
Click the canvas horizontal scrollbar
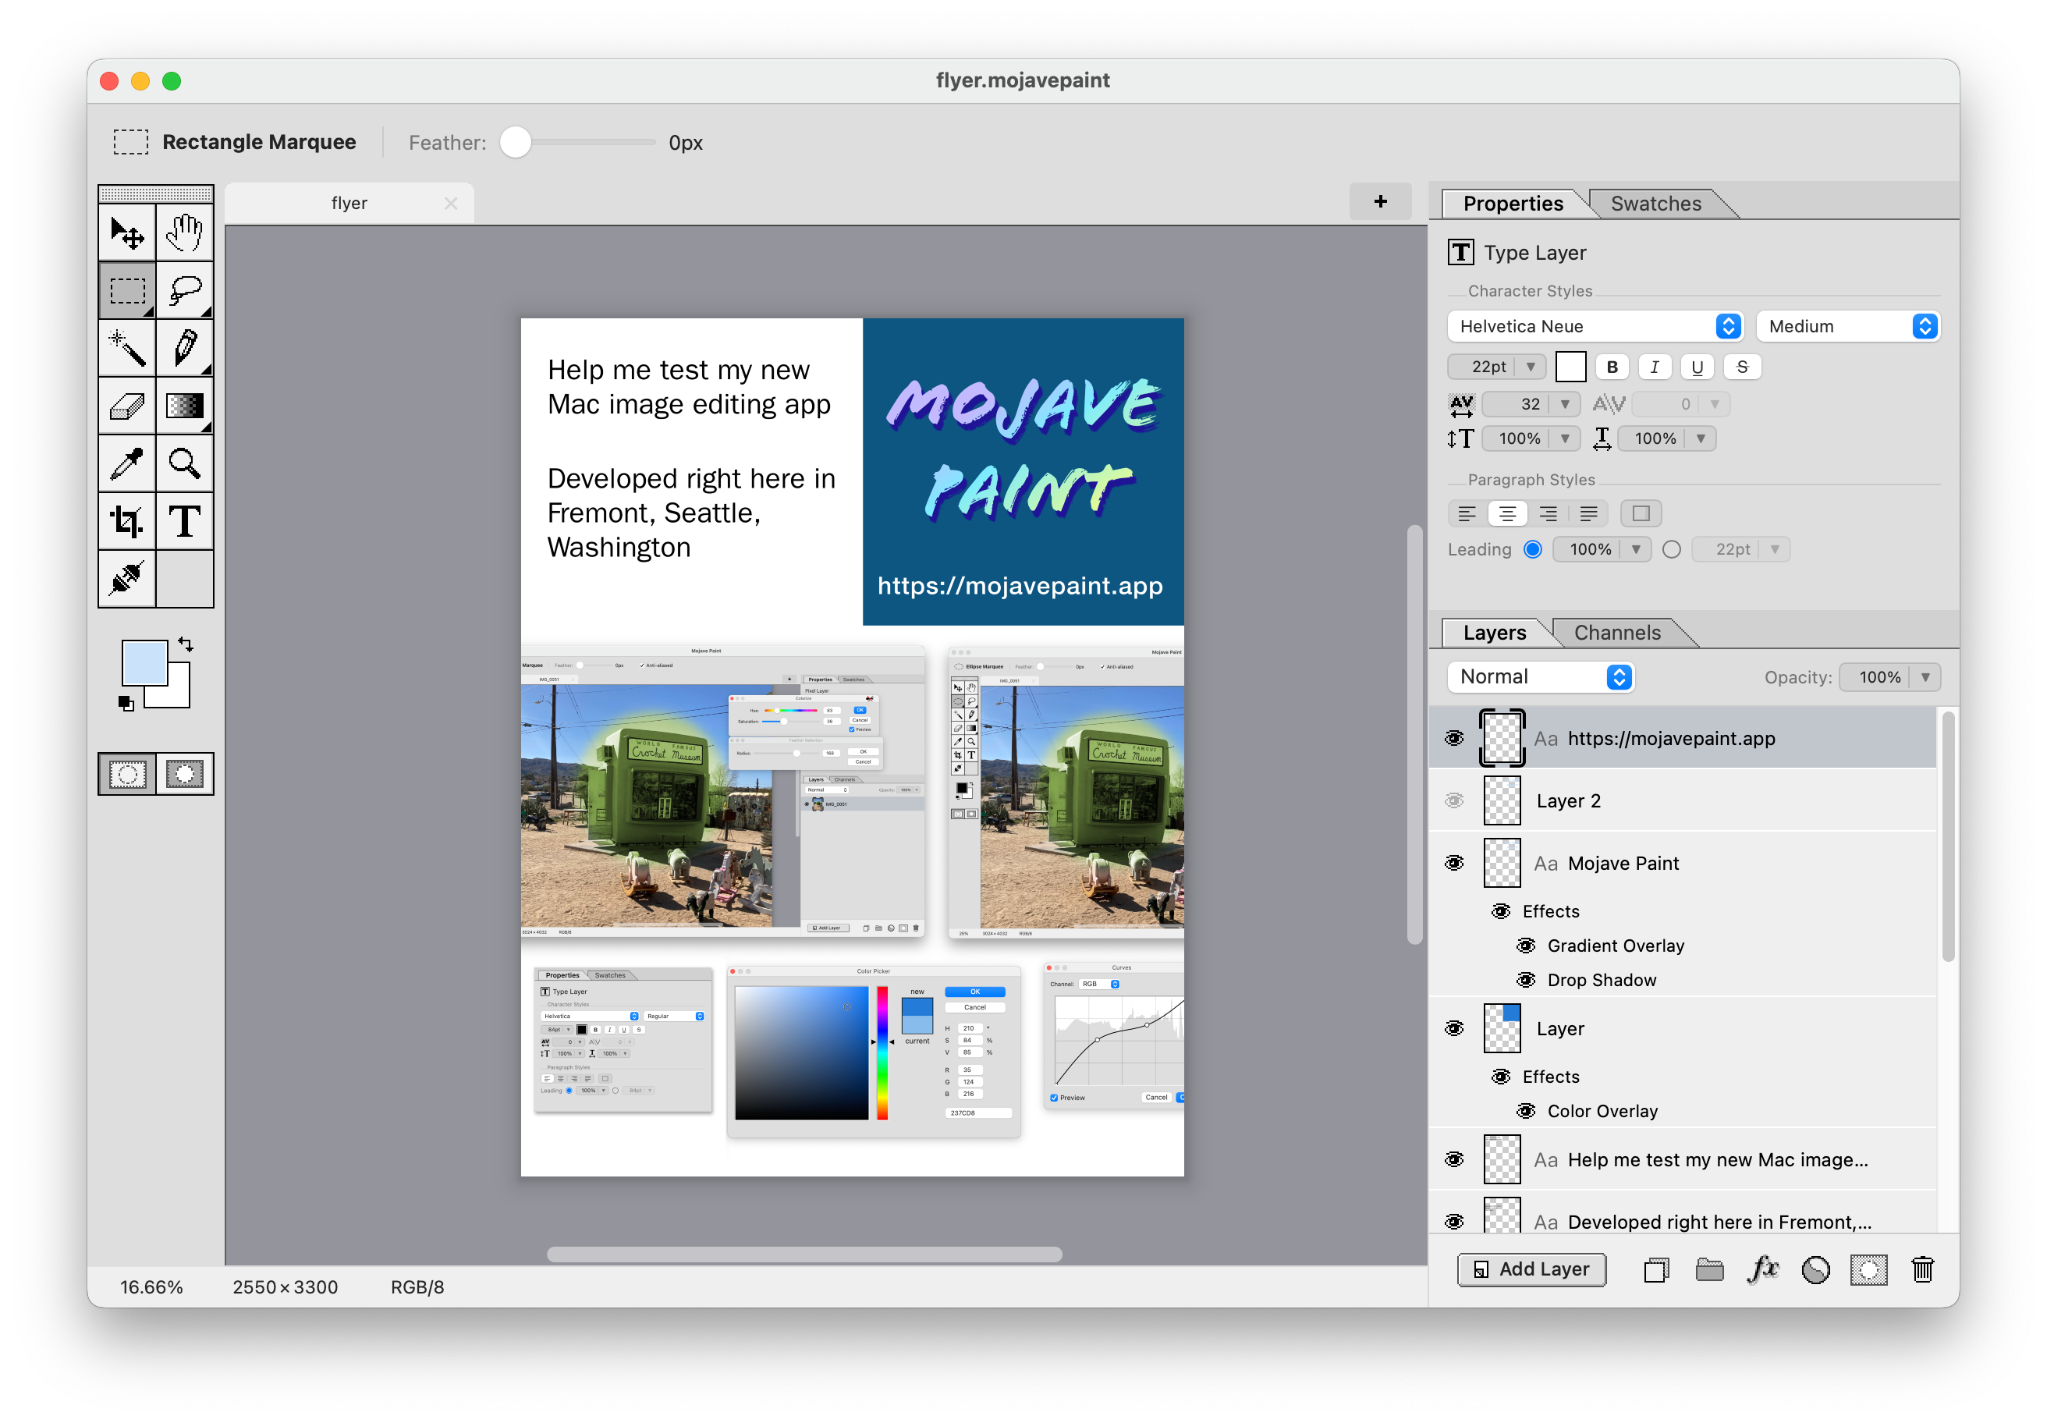(x=804, y=1254)
